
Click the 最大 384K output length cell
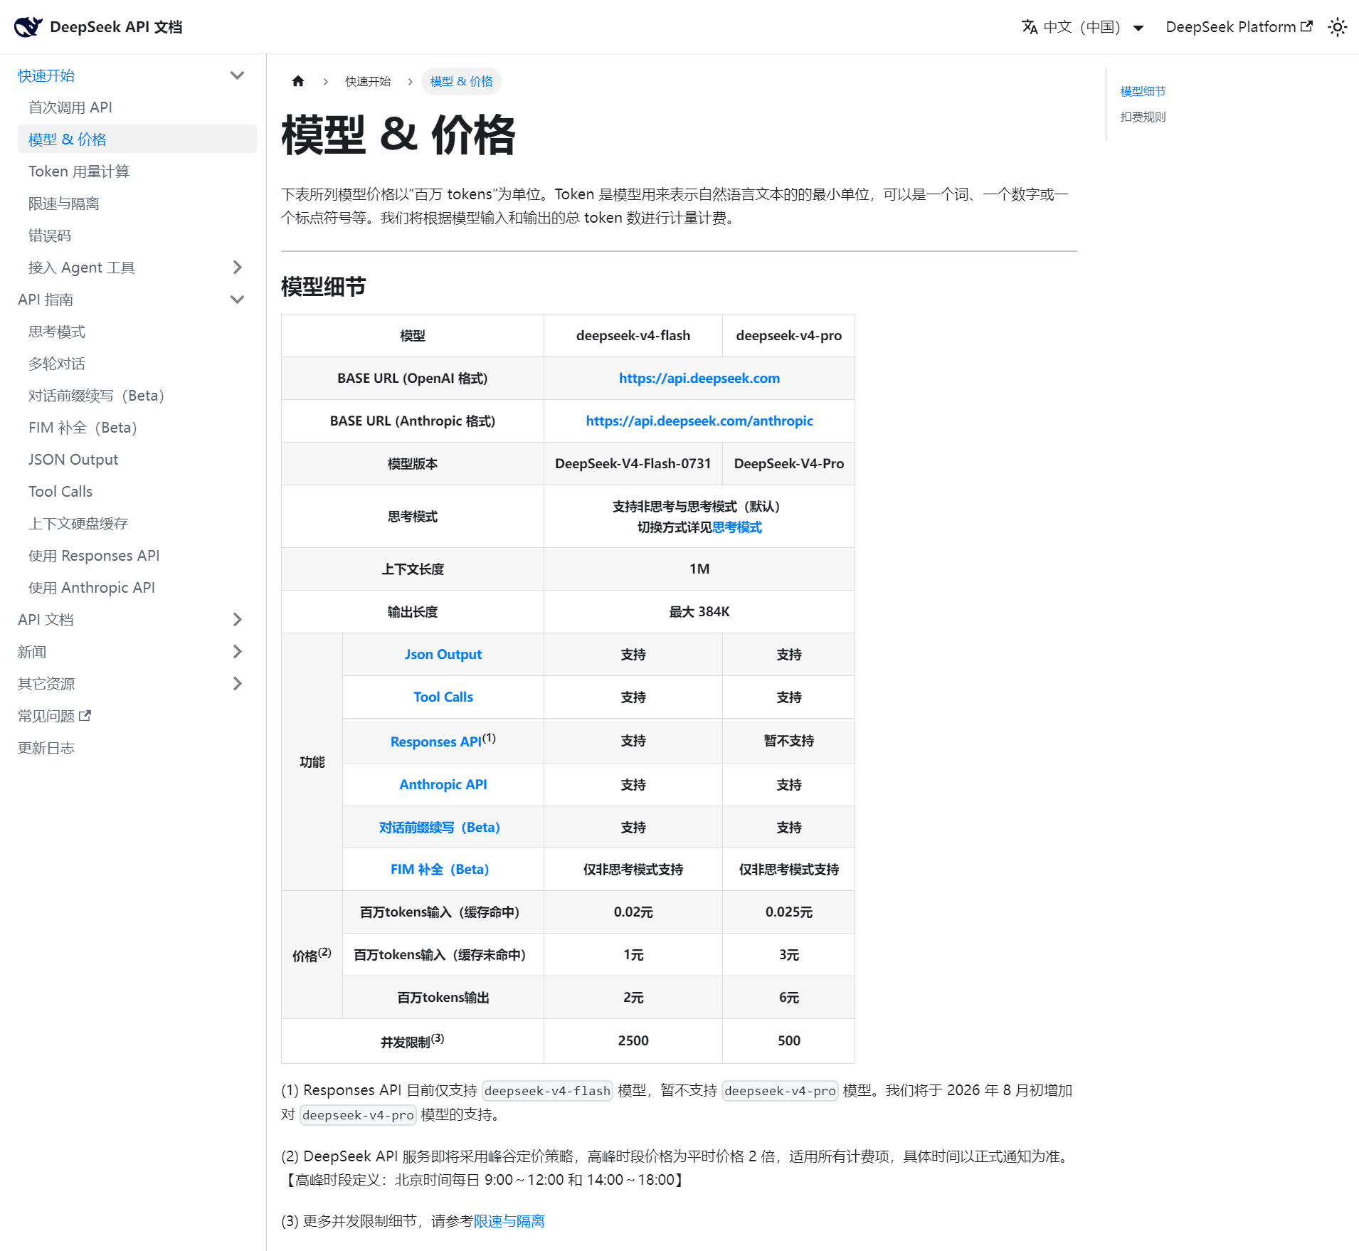pyautogui.click(x=699, y=611)
